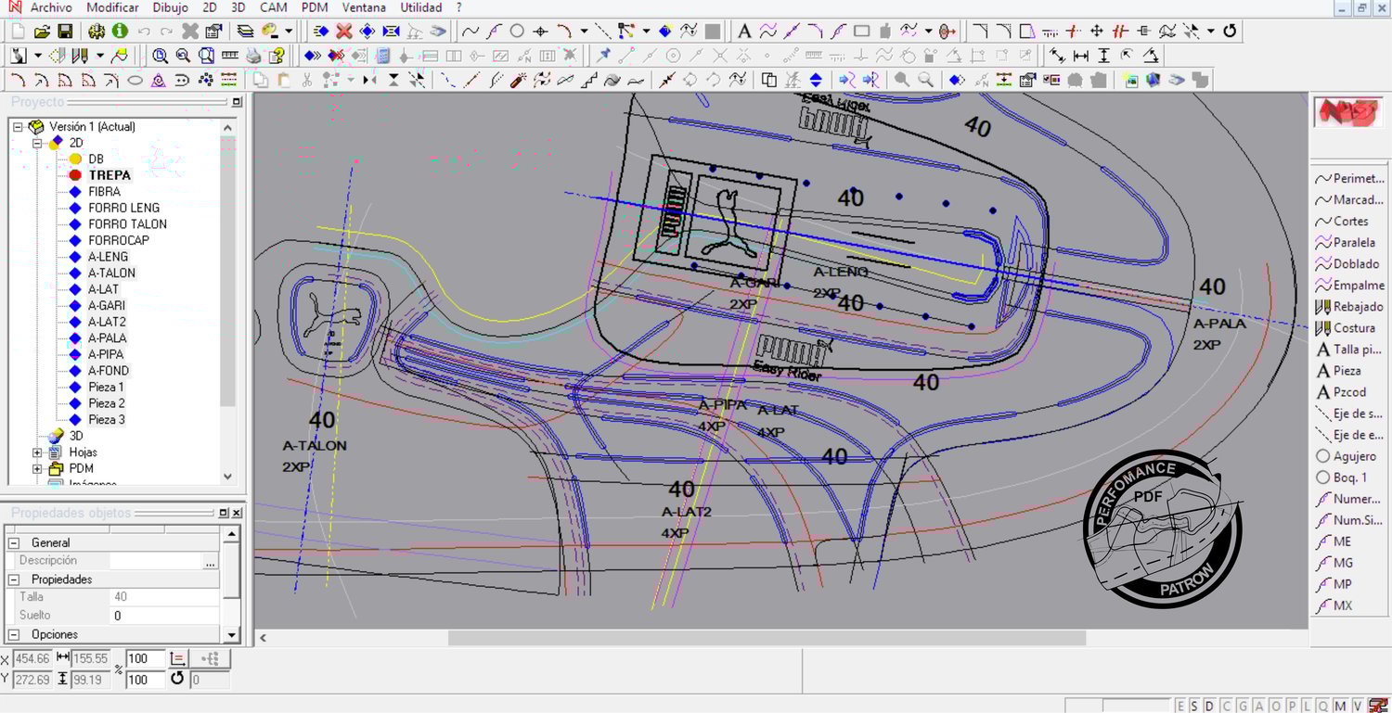1392x713 pixels.
Task: Toggle the D indicator in status bar
Action: tap(1210, 706)
